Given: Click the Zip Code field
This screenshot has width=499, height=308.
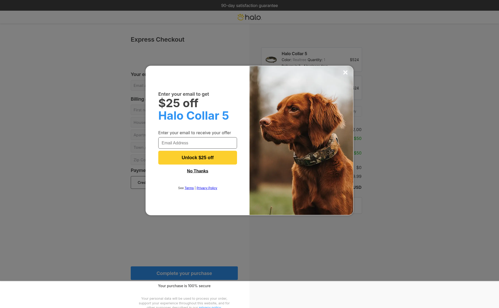Looking at the screenshot, I should pos(138,160).
